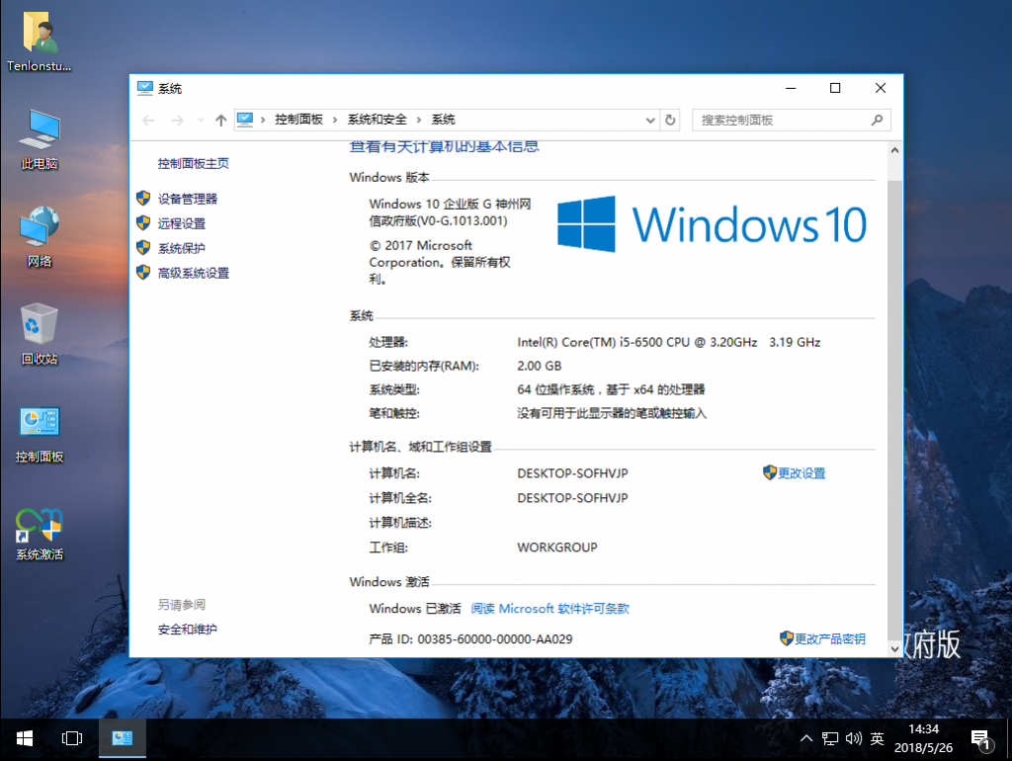Open 设备管理器 from the sidebar
The height and width of the screenshot is (761, 1012).
[x=189, y=198]
